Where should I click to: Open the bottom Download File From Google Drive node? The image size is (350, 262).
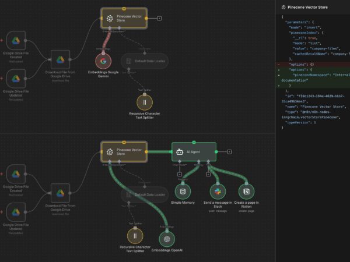pyautogui.click(x=60, y=193)
